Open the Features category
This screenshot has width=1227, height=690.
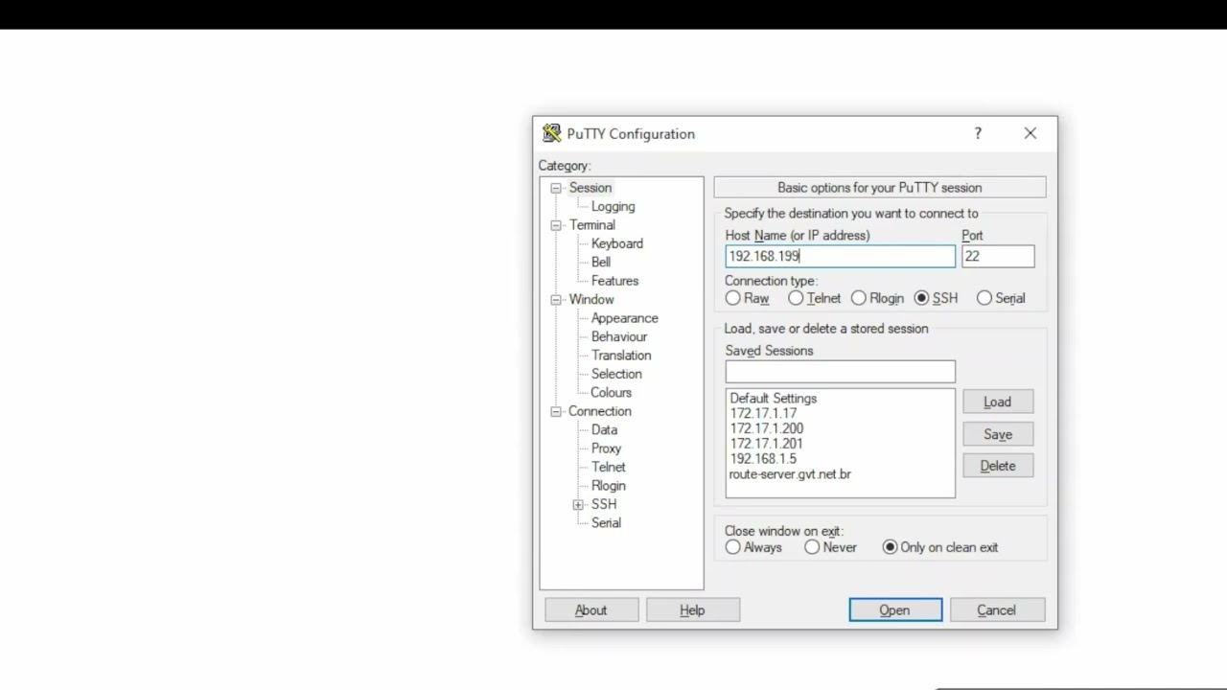(614, 281)
